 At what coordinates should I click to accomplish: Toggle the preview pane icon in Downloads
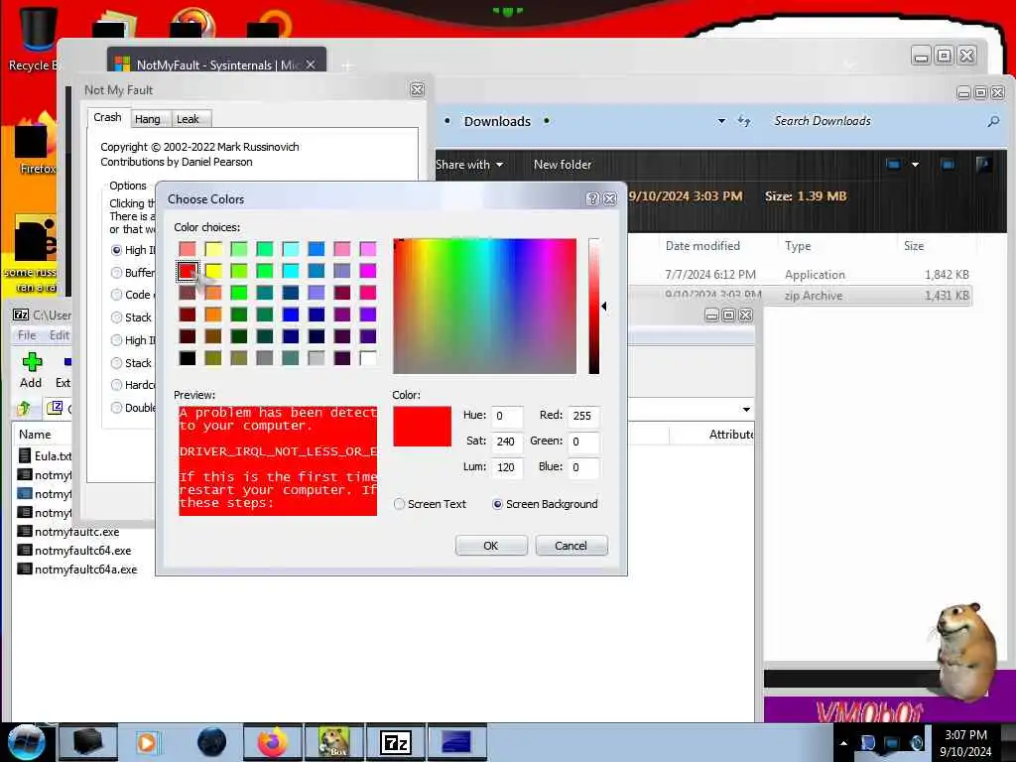[948, 165]
